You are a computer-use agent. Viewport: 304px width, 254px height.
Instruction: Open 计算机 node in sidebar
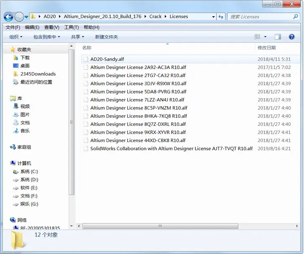(24, 163)
